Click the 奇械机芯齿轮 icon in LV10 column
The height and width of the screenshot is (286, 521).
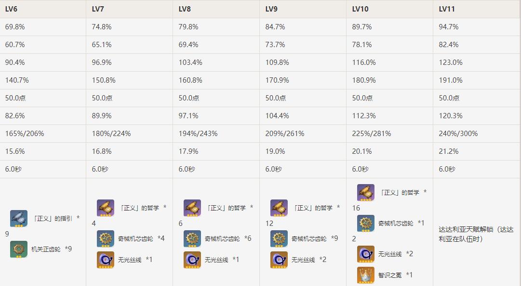click(x=366, y=224)
